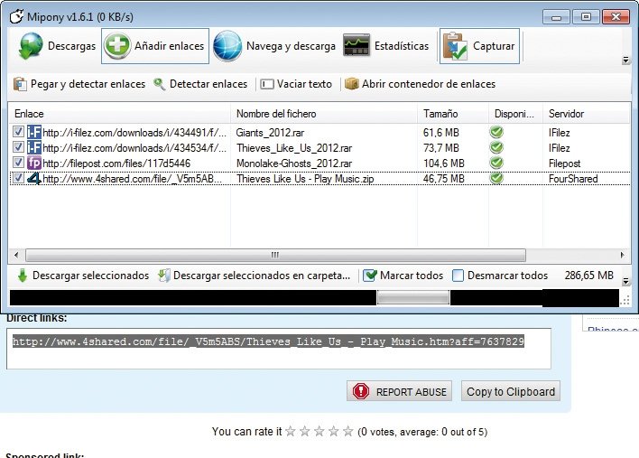
Task: Rate the file with the fifth star
Action: (x=347, y=431)
